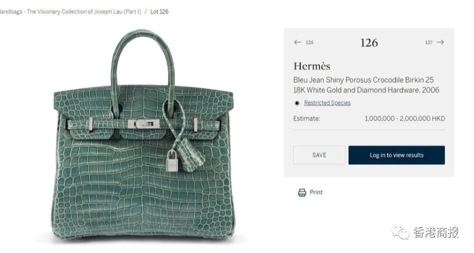The width and height of the screenshot is (474, 253).
Task: Click the WeChat logo watermark
Action: click(401, 232)
